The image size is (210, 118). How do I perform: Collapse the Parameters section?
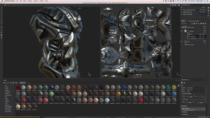pyautogui.click(x=182, y=114)
